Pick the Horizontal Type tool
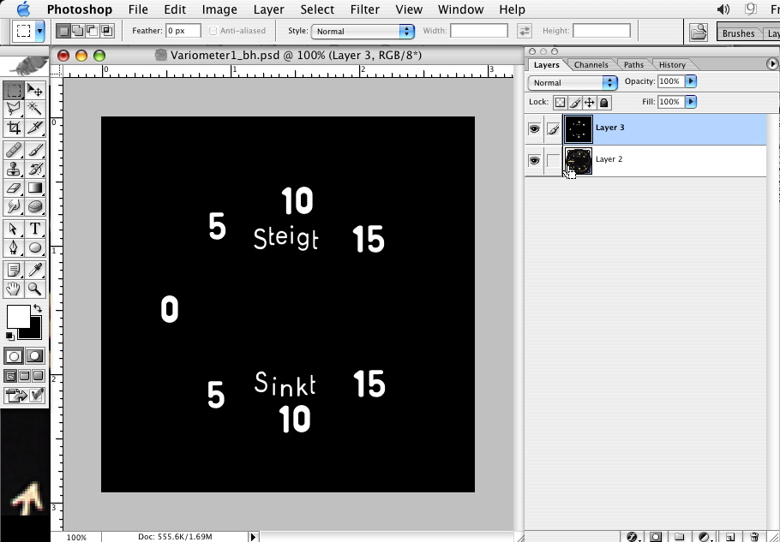The width and height of the screenshot is (780, 542). tap(35, 229)
